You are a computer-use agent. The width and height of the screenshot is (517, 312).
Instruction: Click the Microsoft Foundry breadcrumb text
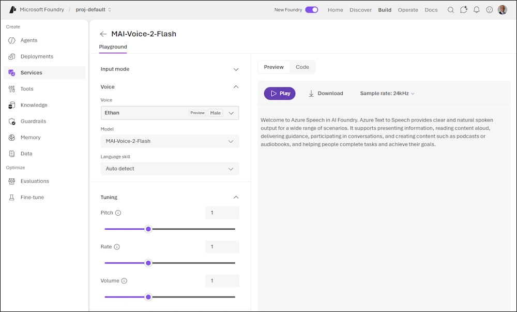pyautogui.click(x=42, y=9)
